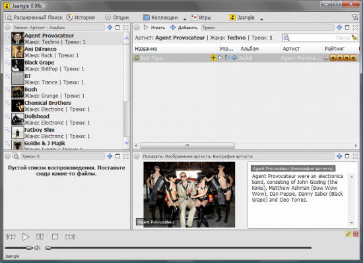The height and width of the screenshot is (263, 363).
Task: Click Next track button
Action: pyautogui.click(x=70, y=237)
